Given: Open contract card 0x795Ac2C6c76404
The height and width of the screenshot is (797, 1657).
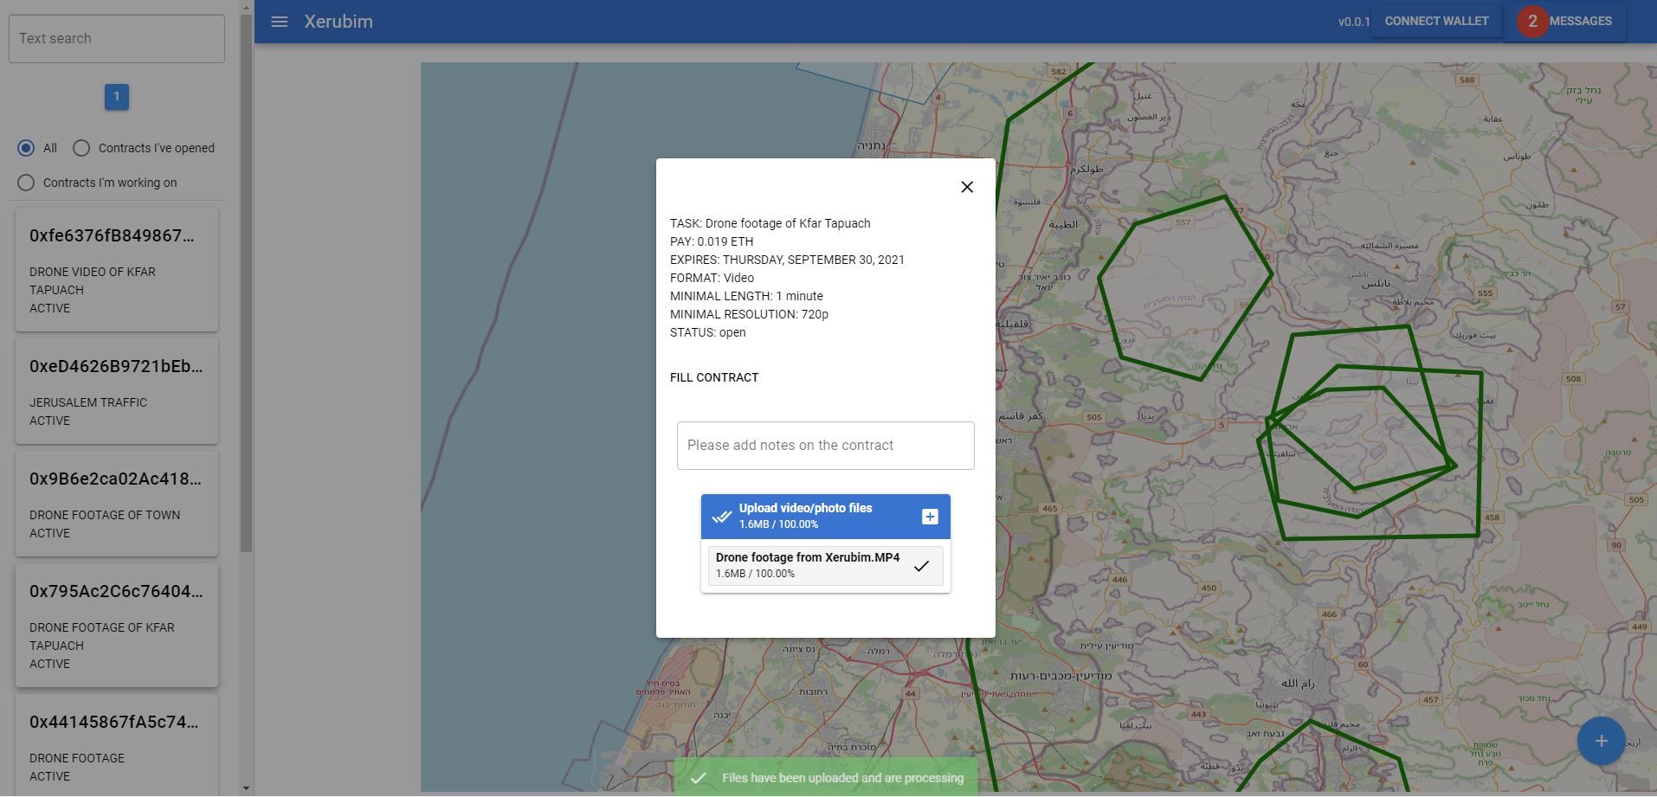Looking at the screenshot, I should pyautogui.click(x=117, y=626).
